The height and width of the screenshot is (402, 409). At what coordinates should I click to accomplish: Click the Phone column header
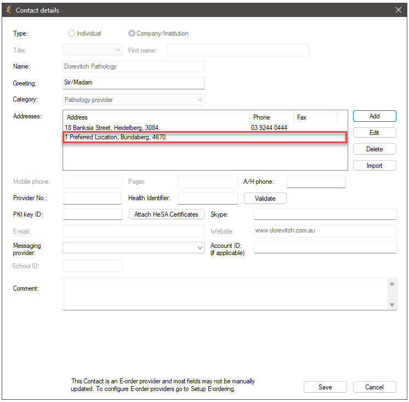[271, 117]
